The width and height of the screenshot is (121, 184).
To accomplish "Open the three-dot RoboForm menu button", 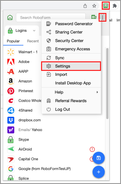I will pyautogui.click(x=102, y=17).
